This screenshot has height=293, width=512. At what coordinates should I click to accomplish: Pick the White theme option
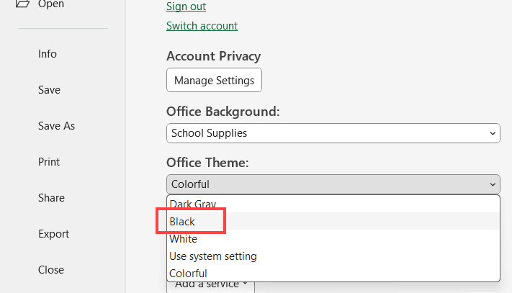(183, 239)
